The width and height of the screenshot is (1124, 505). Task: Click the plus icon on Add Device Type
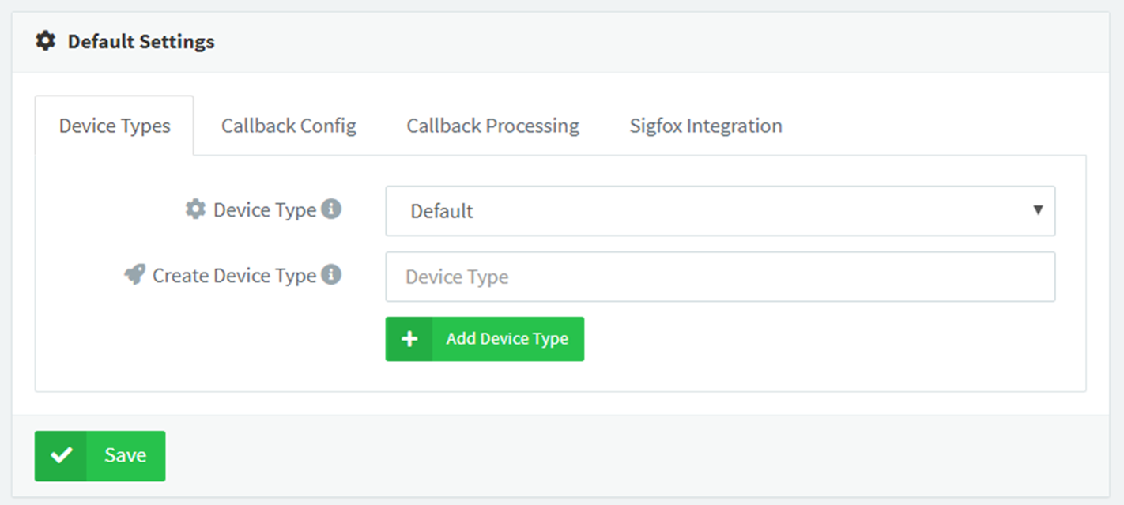pyautogui.click(x=409, y=339)
